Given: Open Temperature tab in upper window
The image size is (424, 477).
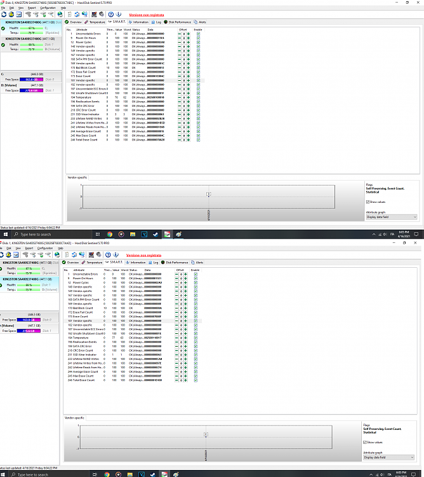Looking at the screenshot, I should click(95, 22).
